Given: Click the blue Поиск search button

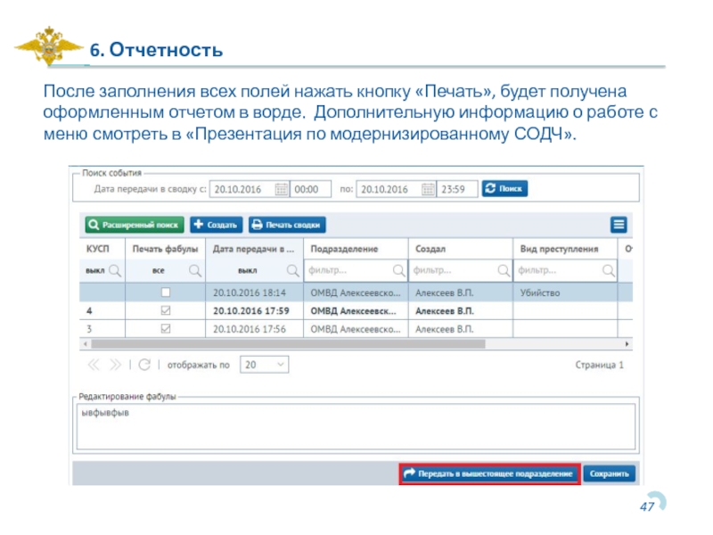Looking at the screenshot, I should pyautogui.click(x=504, y=188).
